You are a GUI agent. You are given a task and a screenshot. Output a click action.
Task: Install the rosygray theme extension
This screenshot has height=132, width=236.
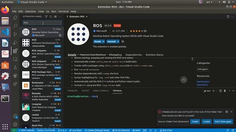point(58,110)
